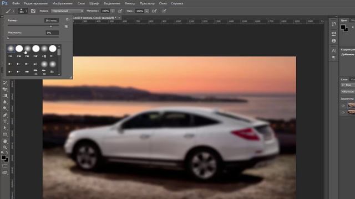Click the hardness 0% input field

[52, 33]
